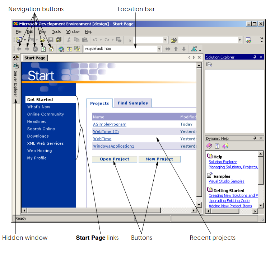Click the Paste clipboard icon
Screen dimensions: 270x253
point(85,40)
